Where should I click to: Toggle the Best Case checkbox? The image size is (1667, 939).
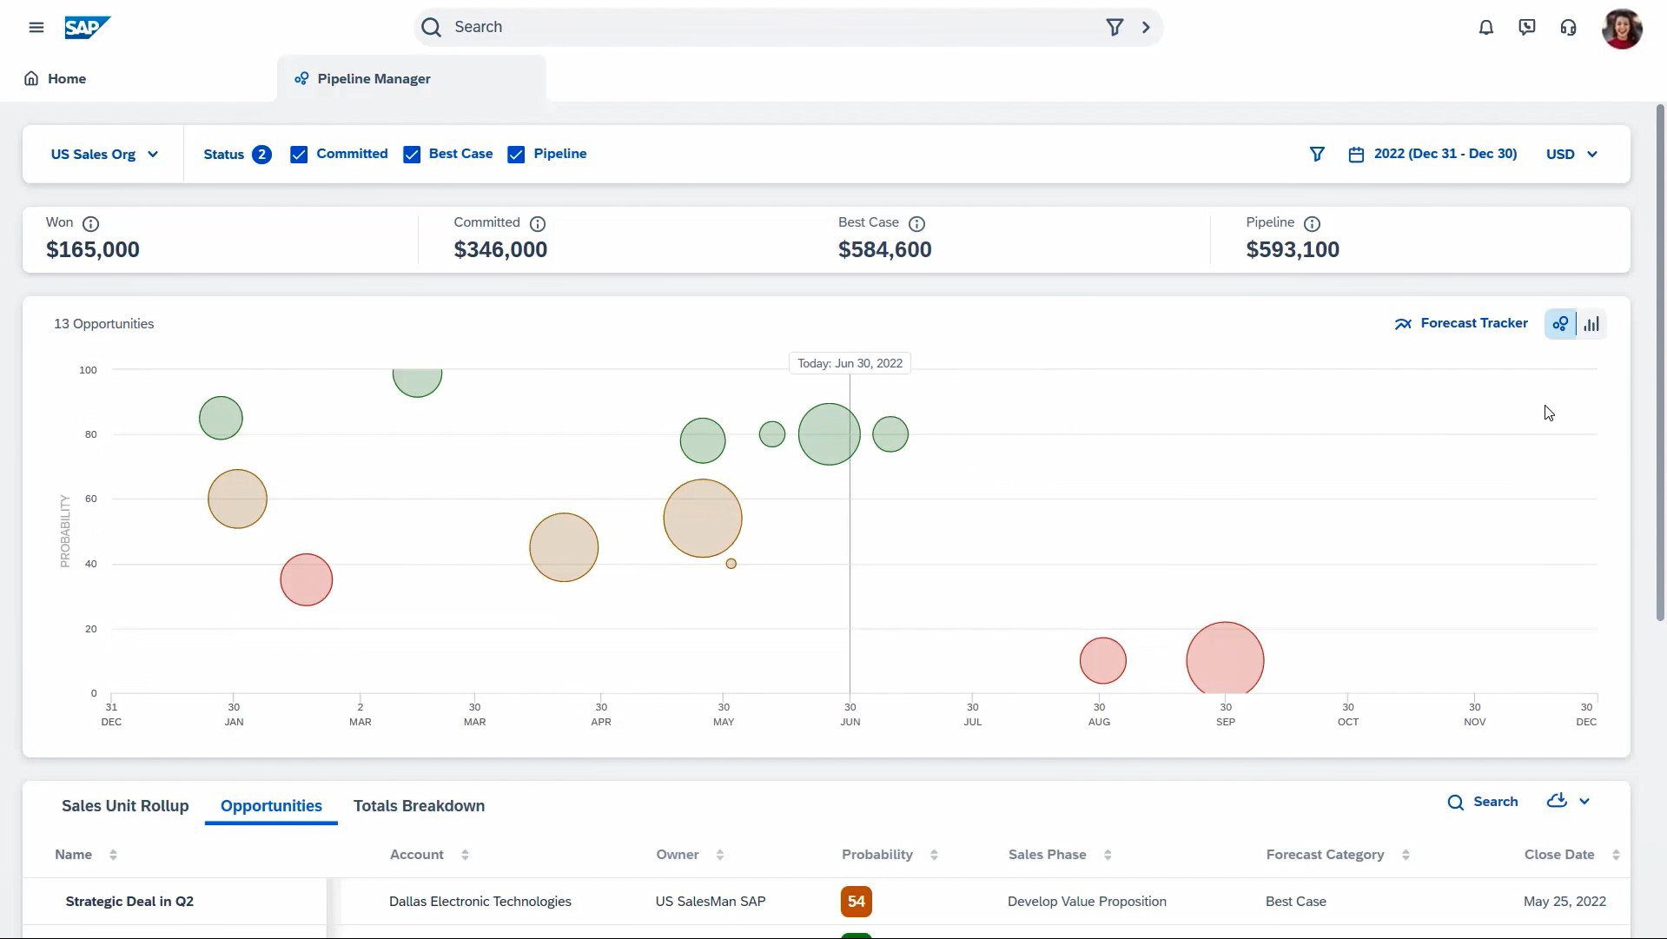[x=412, y=155]
